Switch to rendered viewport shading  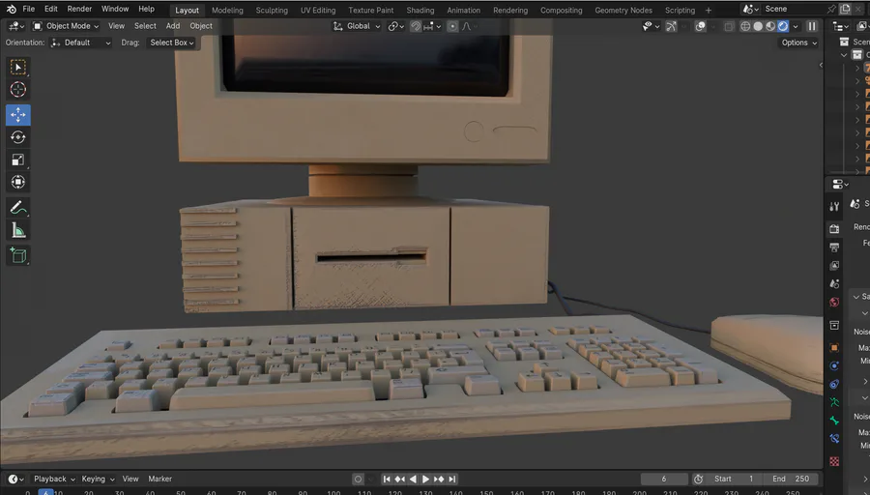783,26
